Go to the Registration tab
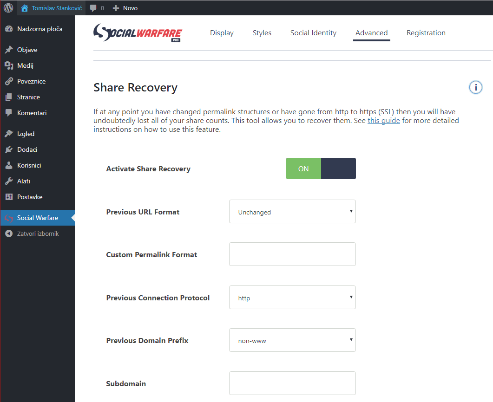Viewport: 493px width, 402px height. coord(426,33)
